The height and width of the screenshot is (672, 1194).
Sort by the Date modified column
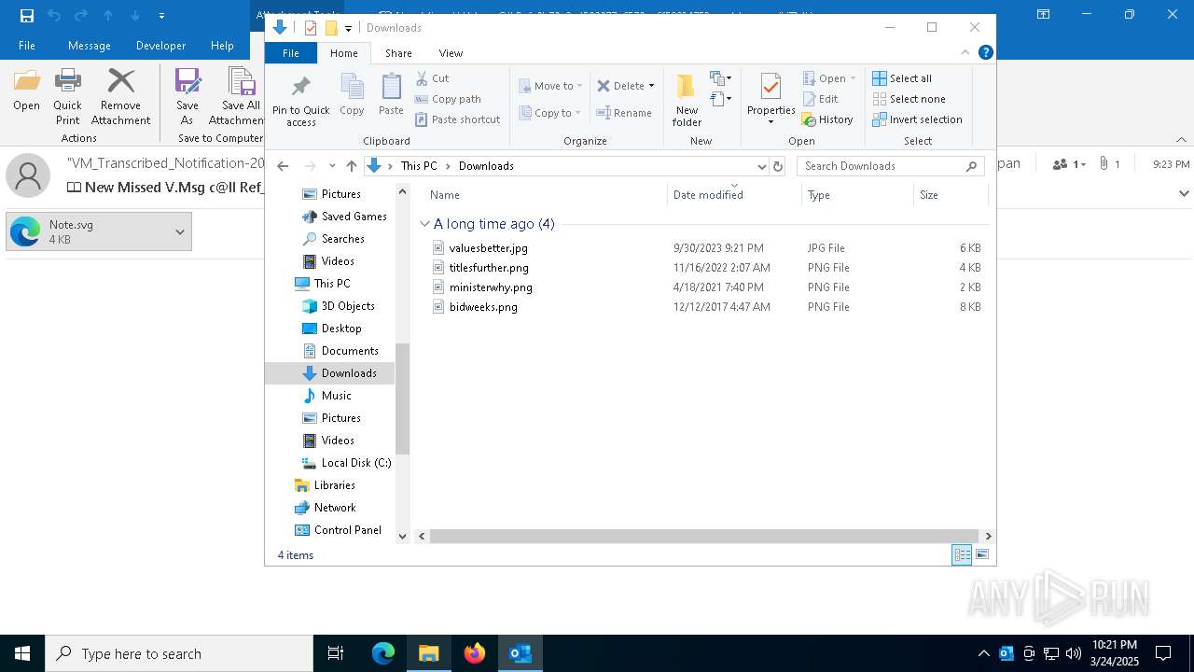[734, 195]
